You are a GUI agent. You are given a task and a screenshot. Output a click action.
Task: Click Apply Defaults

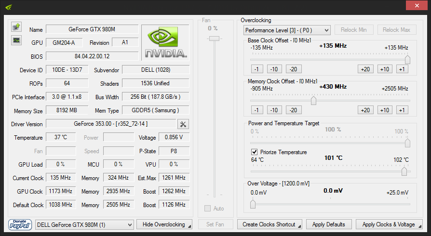point(329,224)
